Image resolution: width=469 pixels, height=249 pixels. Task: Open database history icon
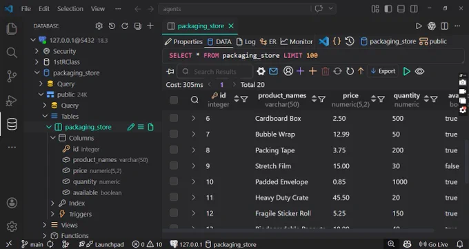coord(112,26)
